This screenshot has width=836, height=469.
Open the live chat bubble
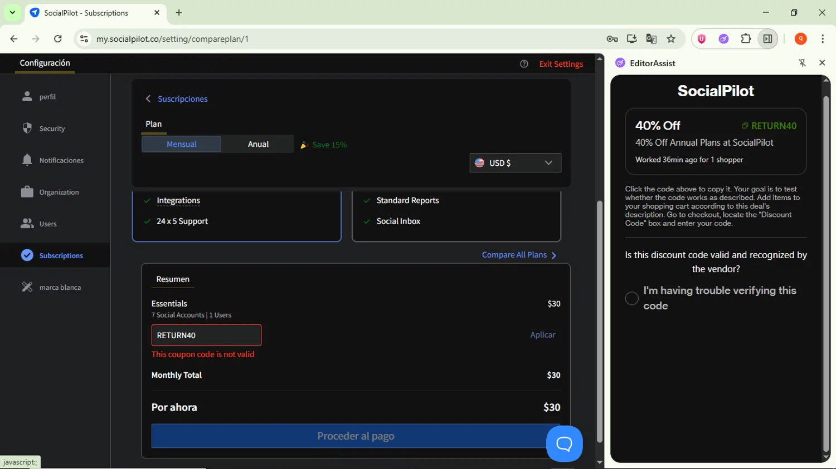(564, 444)
